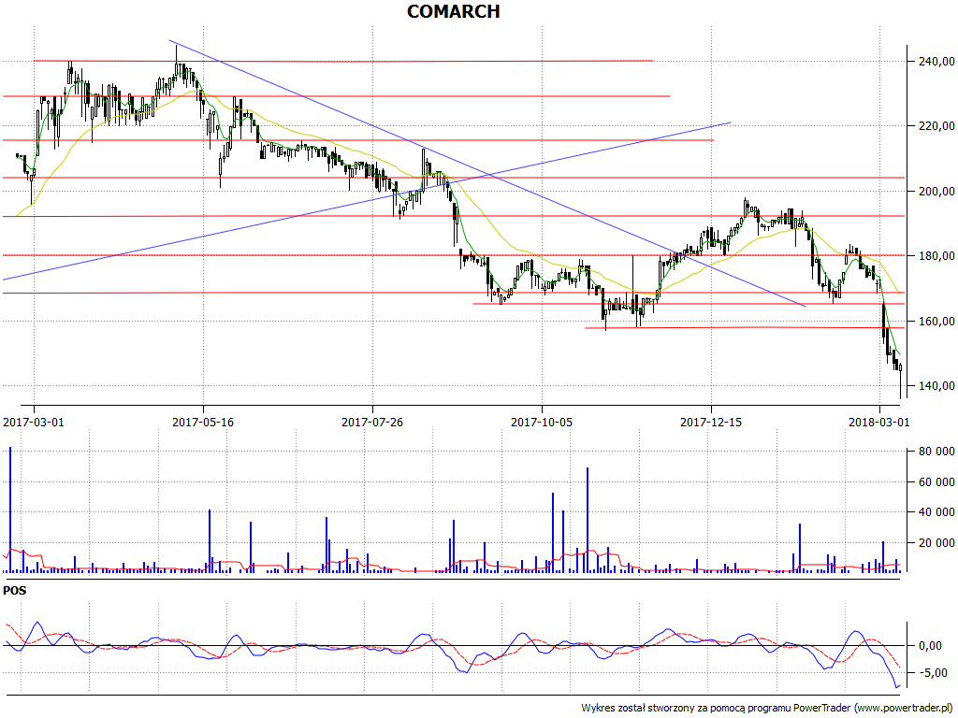Select the 140,00 price axis label
The height and width of the screenshot is (718, 958).
click(x=936, y=386)
